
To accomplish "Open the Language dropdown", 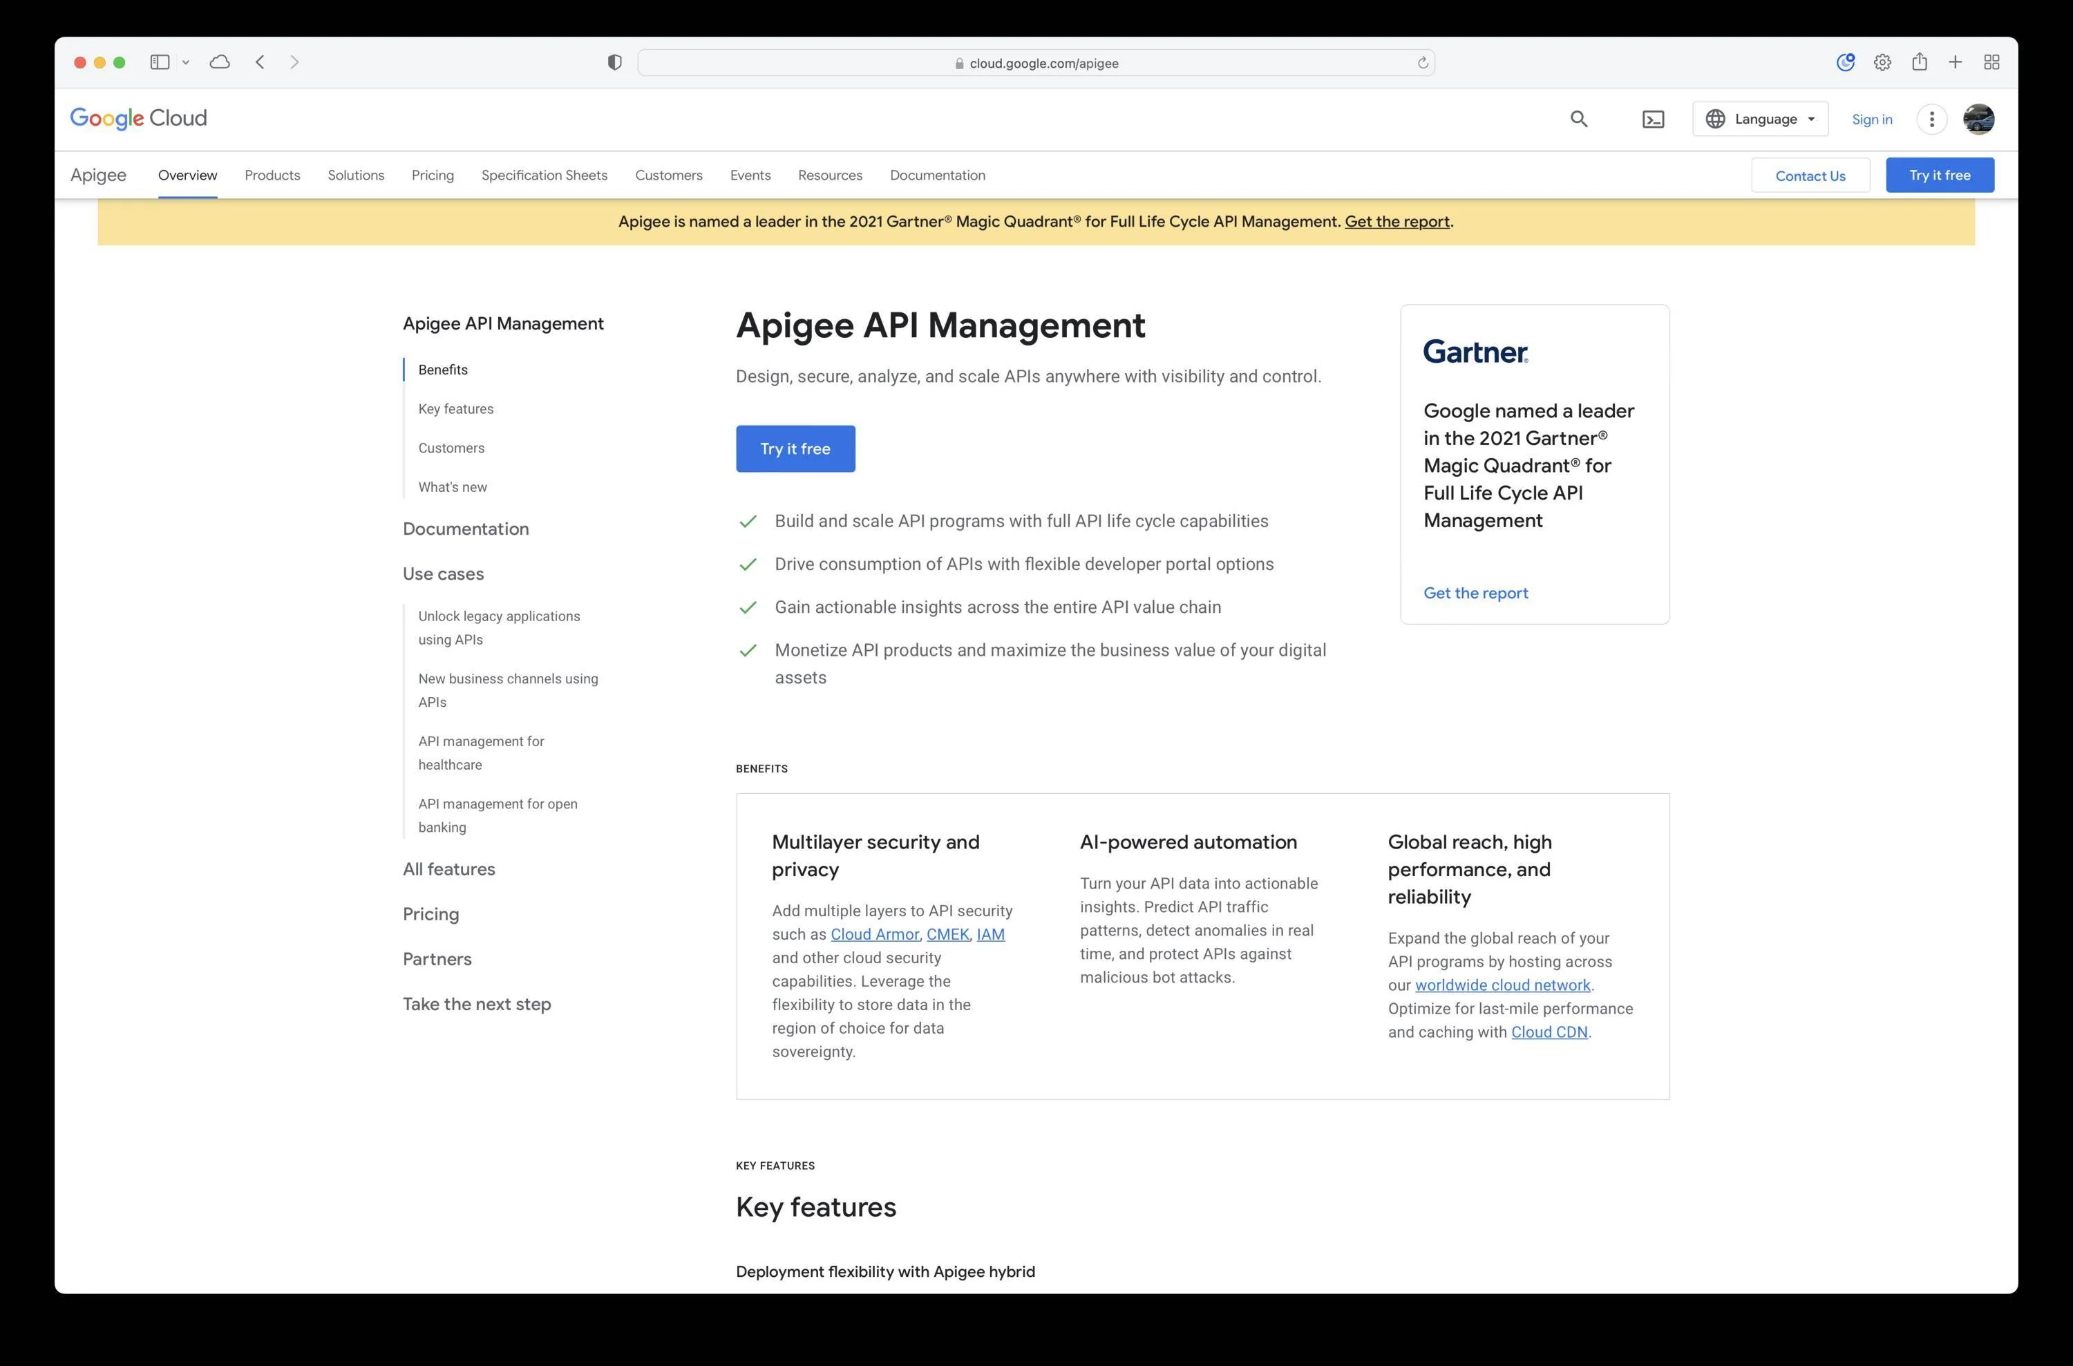I will pos(1759,120).
